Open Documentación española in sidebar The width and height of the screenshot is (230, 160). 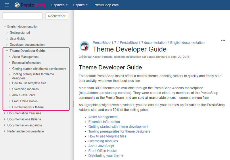tap(24, 125)
